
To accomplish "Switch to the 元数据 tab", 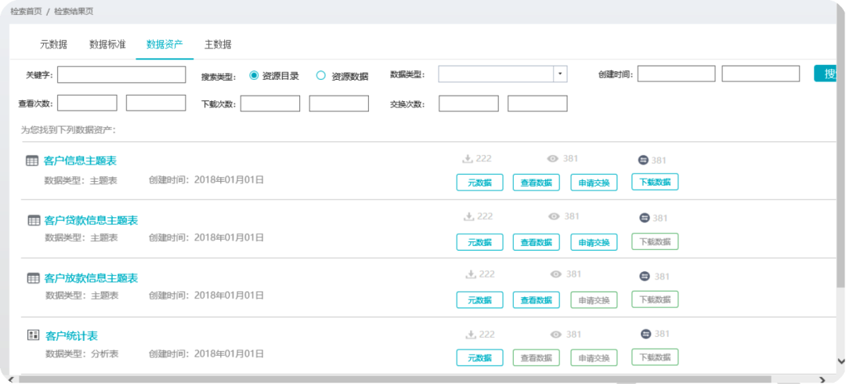I will 53,45.
